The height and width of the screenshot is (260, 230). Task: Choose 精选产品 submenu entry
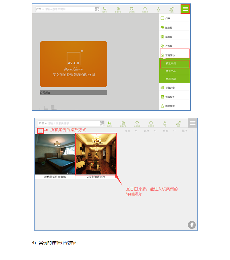pyautogui.click(x=175, y=71)
